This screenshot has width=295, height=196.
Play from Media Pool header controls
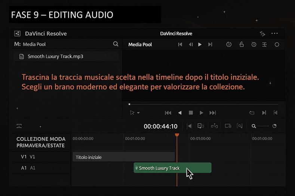pos(200,44)
